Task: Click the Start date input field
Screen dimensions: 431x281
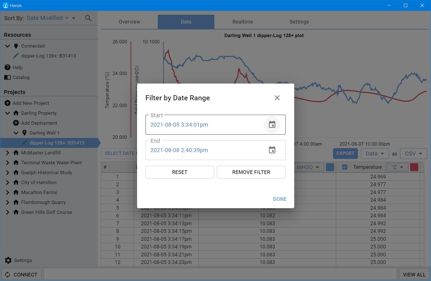Action: (215, 125)
